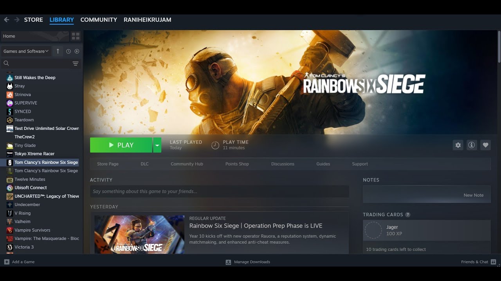Switch library to grid view icon
The height and width of the screenshot is (281, 501).
pos(76,36)
